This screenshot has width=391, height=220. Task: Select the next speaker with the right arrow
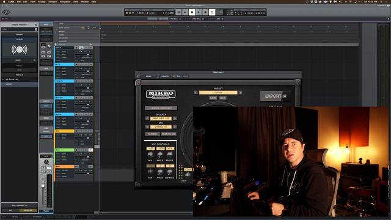[x=175, y=119]
